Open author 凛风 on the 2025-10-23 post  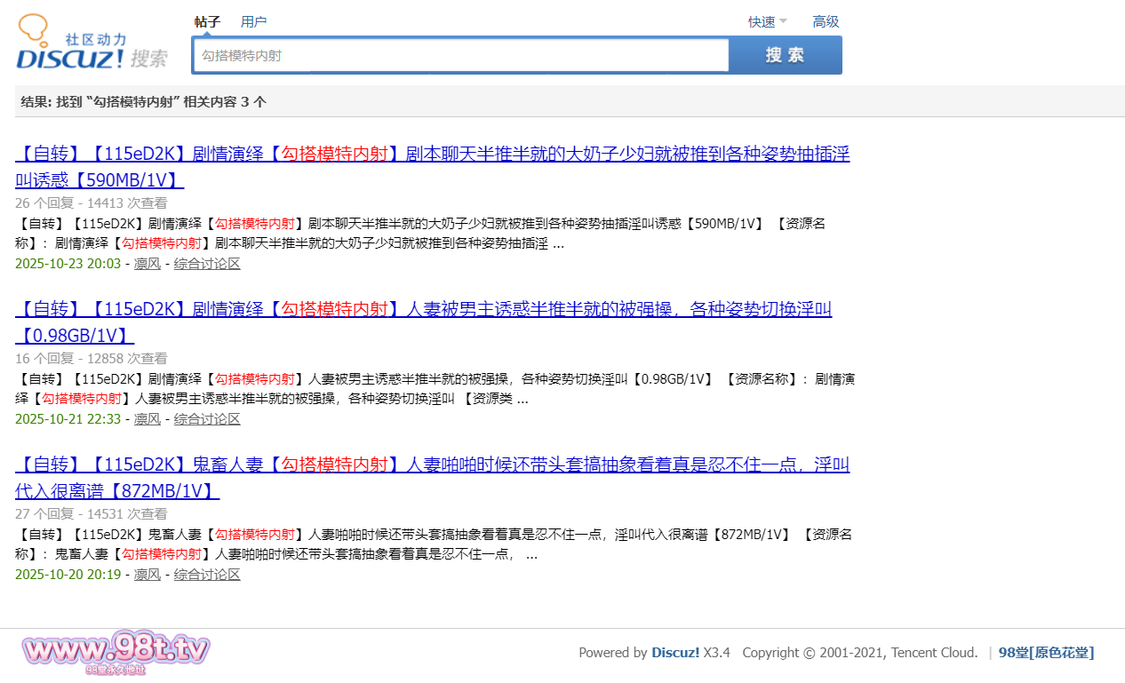point(148,264)
